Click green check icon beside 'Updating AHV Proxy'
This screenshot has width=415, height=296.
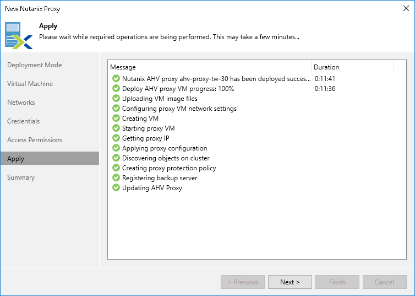[116, 187]
